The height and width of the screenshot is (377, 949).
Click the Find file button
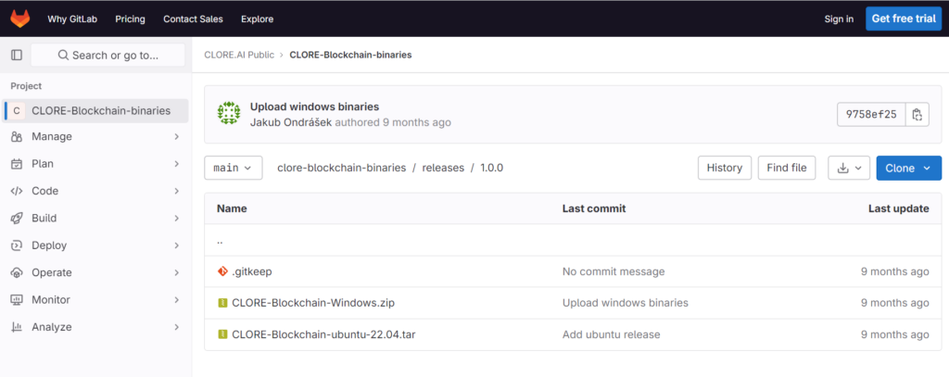pos(786,168)
